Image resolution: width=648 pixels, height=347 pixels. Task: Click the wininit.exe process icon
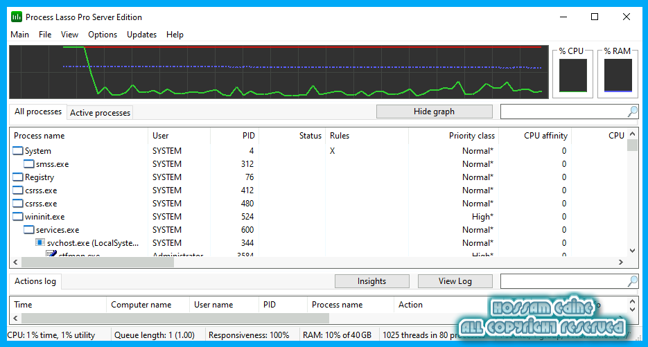click(x=18, y=217)
